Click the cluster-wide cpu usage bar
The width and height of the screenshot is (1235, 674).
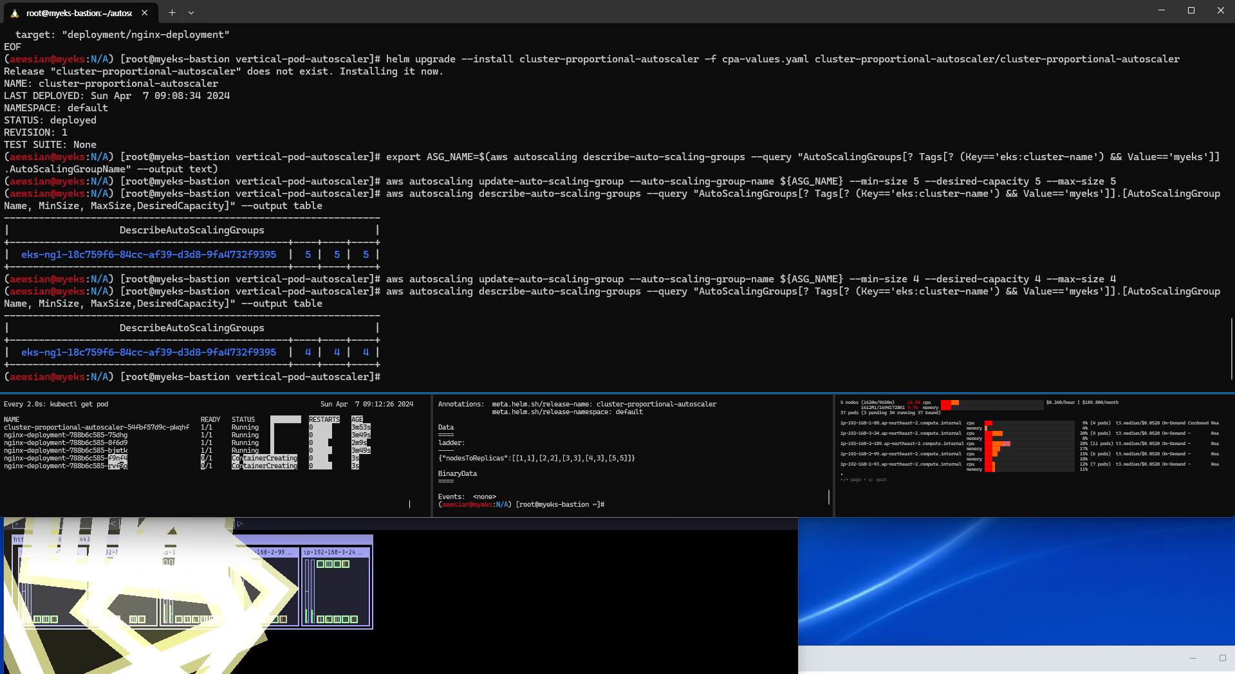(x=992, y=403)
